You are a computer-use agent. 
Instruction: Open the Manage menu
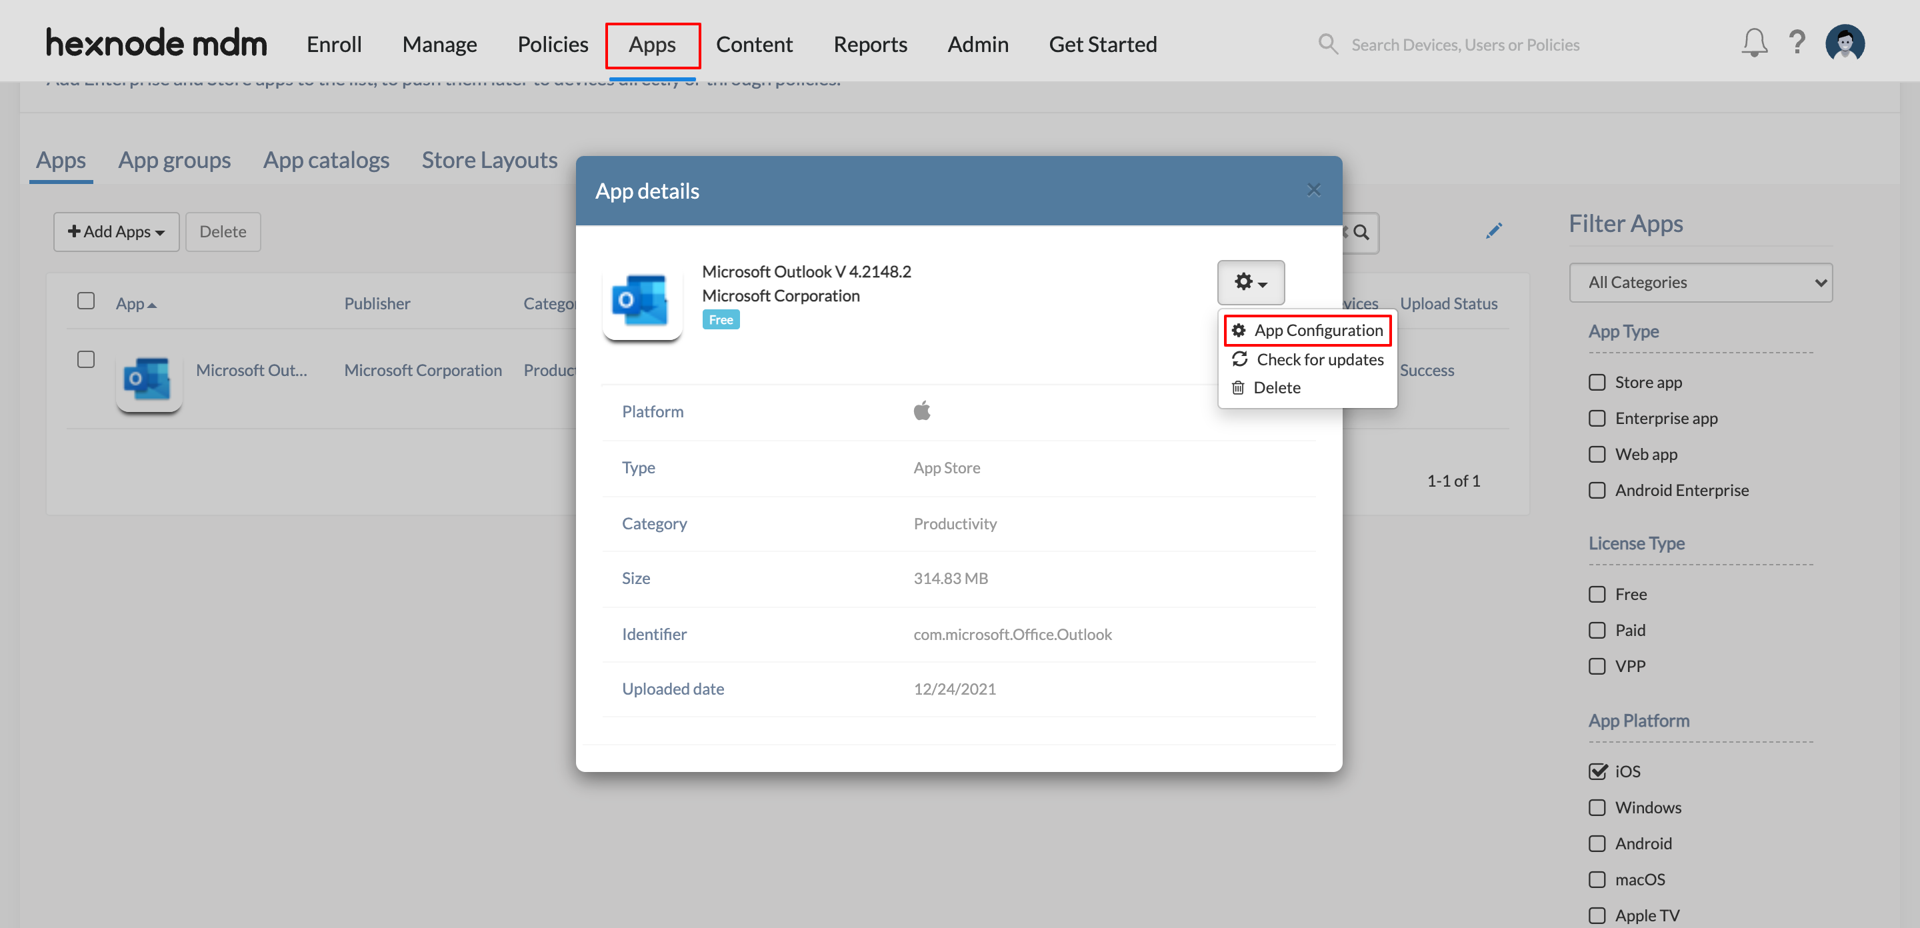click(x=439, y=44)
